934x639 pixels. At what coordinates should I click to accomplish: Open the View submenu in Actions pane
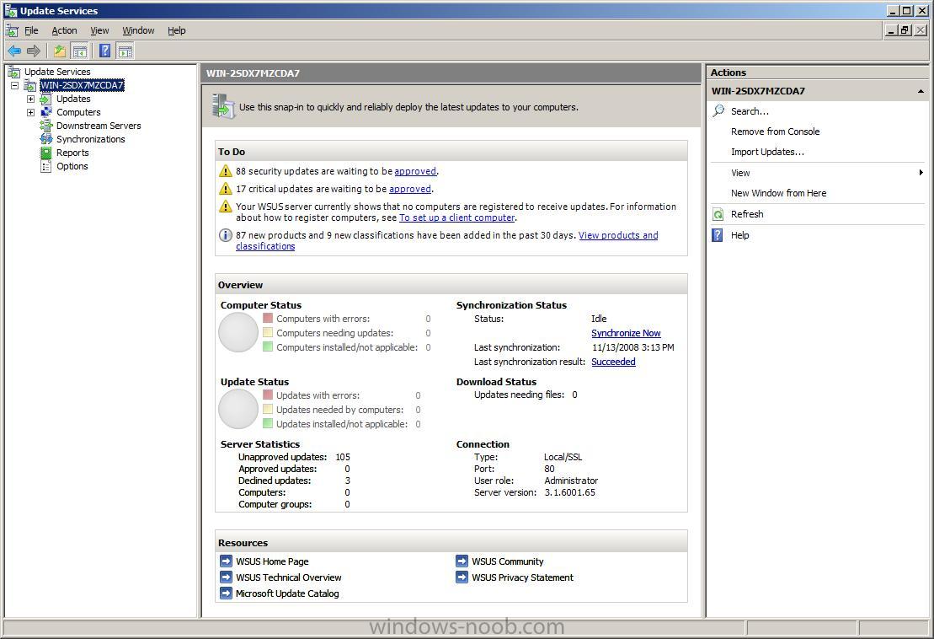click(x=818, y=173)
